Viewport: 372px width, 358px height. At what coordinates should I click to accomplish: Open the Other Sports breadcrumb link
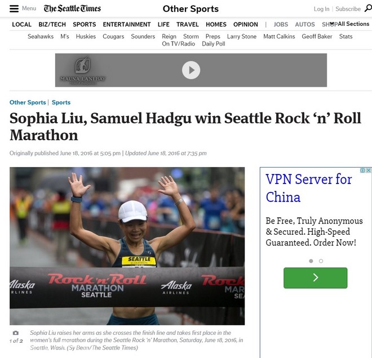coord(28,102)
